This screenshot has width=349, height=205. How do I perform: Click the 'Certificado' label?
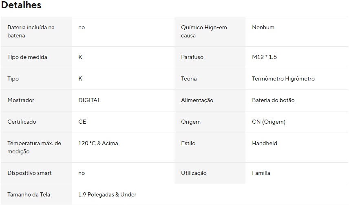(x=22, y=122)
